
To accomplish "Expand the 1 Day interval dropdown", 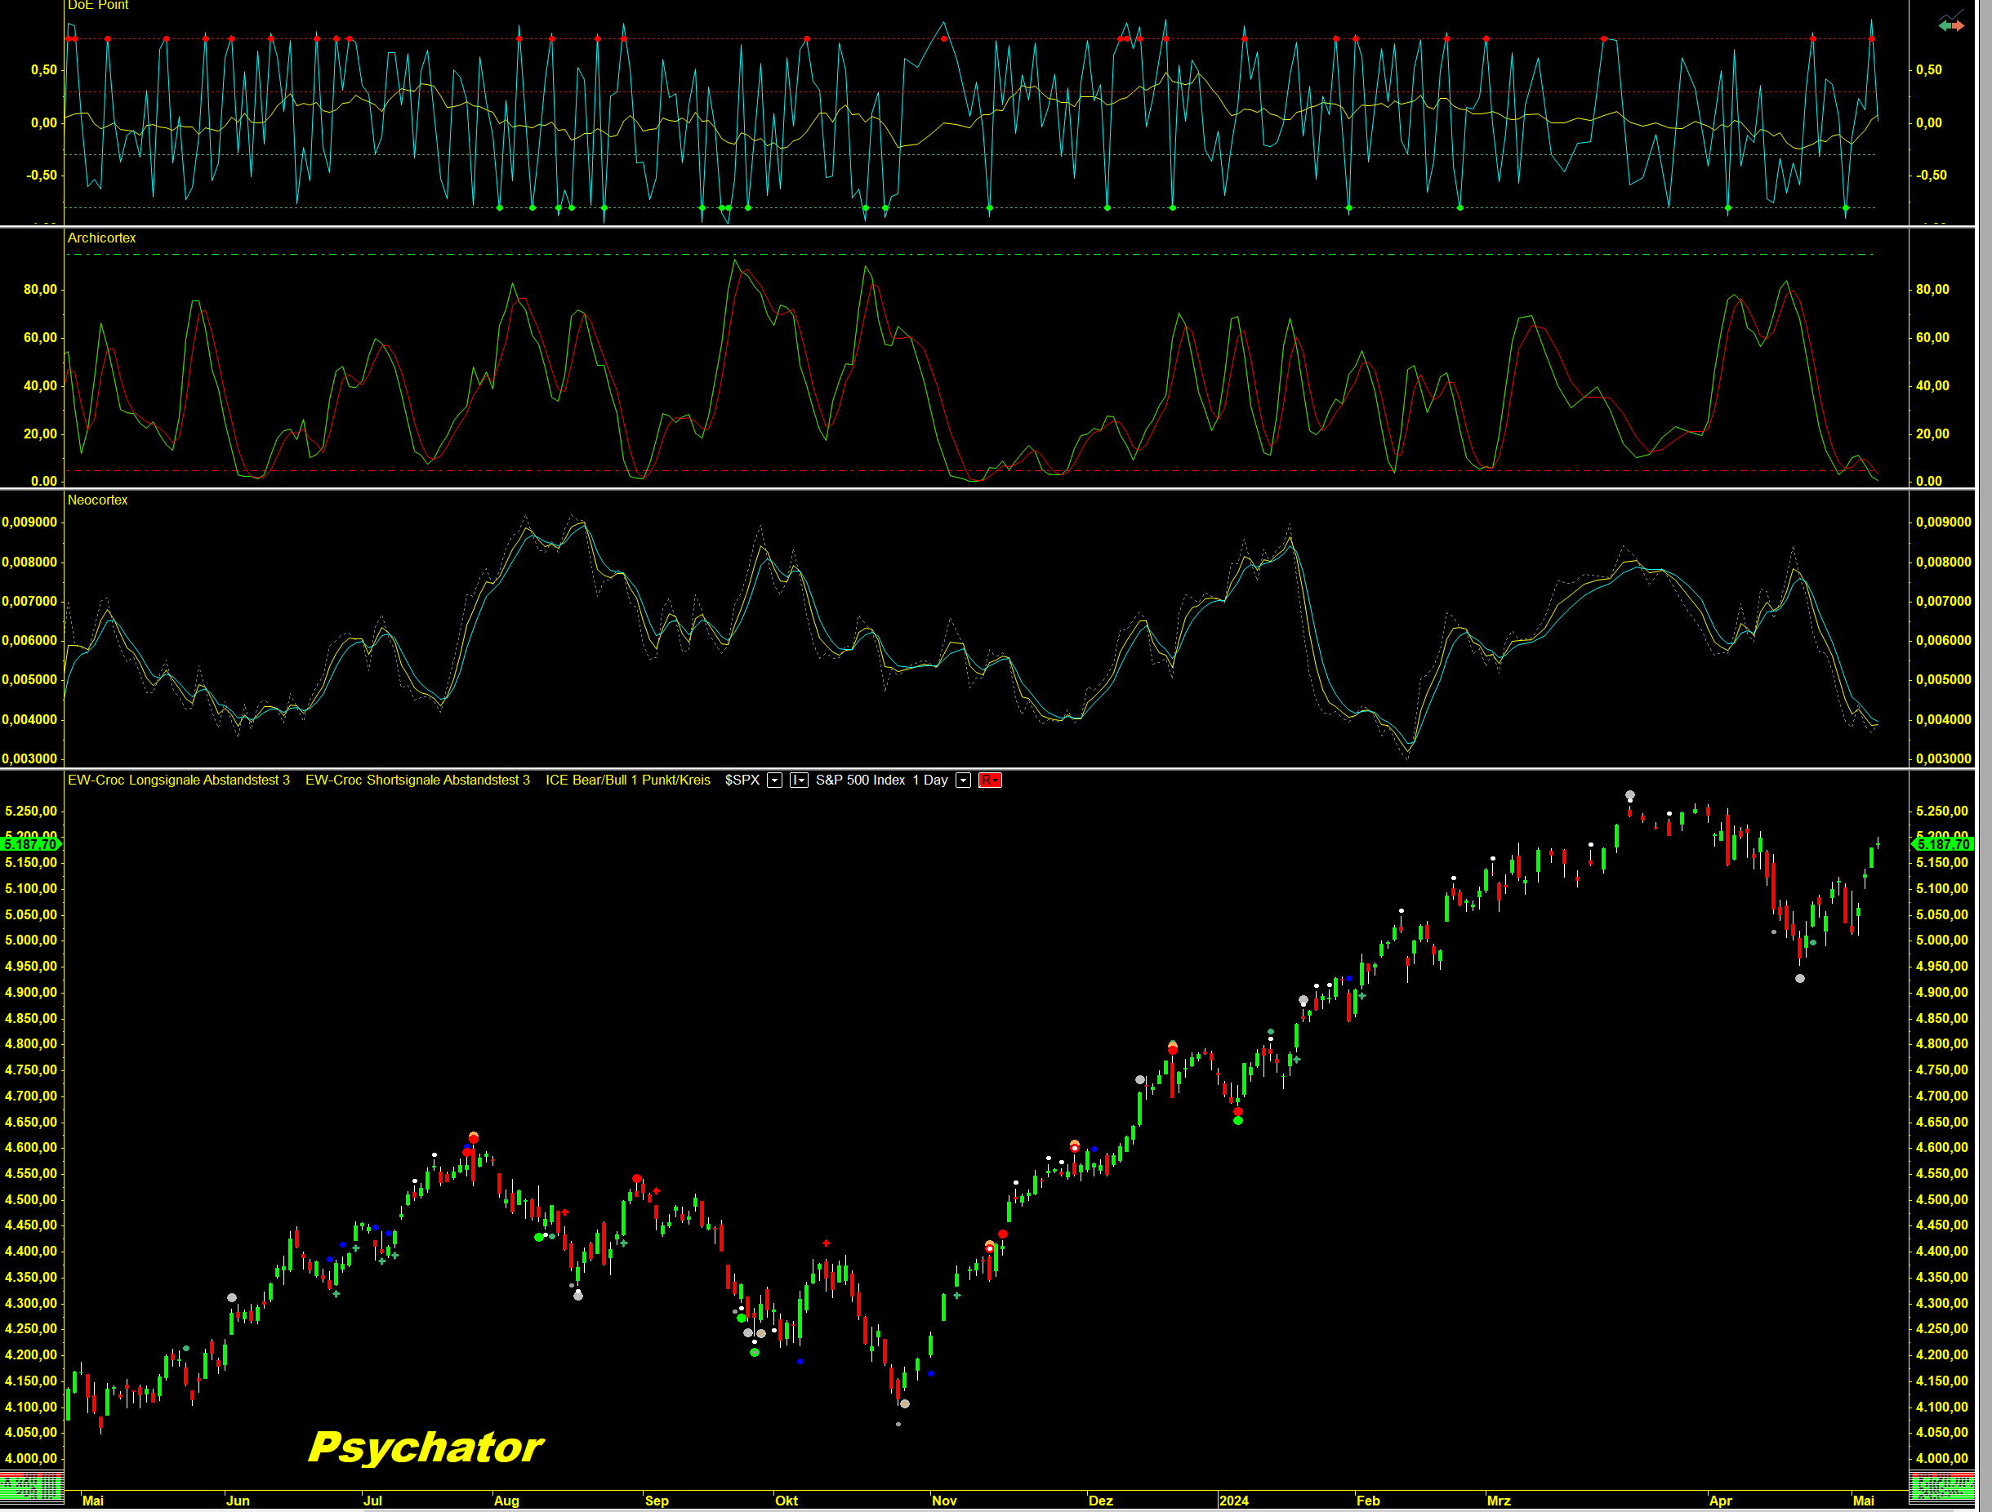I will pyautogui.click(x=964, y=780).
